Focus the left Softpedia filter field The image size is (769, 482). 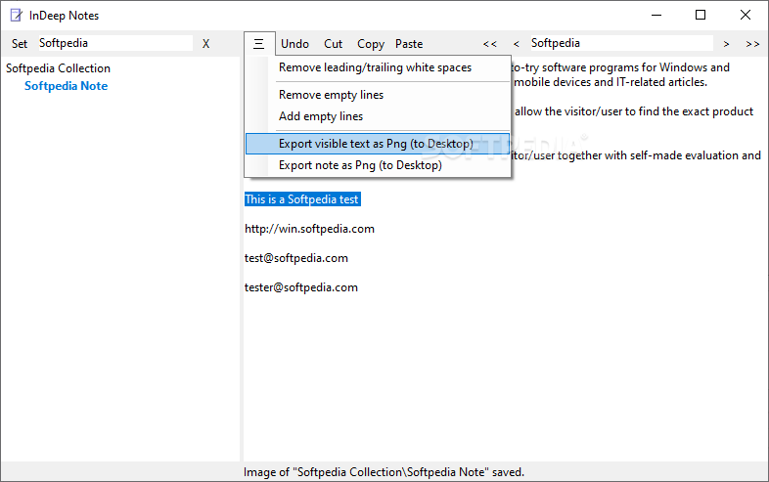point(115,43)
